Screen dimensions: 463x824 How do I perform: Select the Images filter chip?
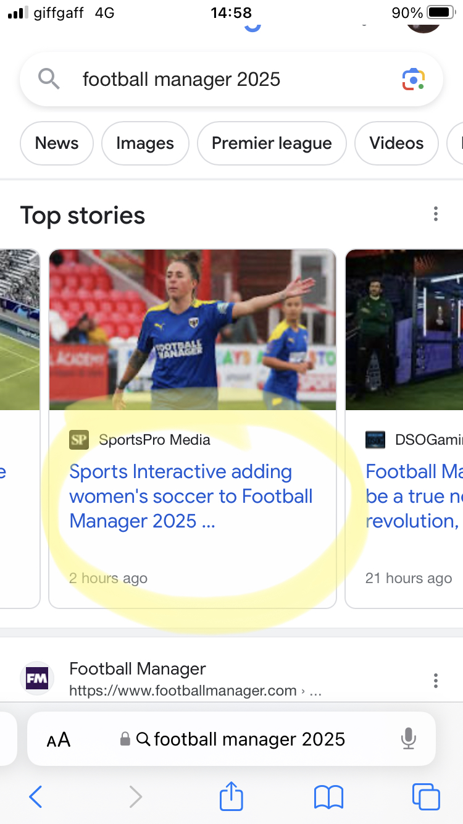[x=145, y=143]
